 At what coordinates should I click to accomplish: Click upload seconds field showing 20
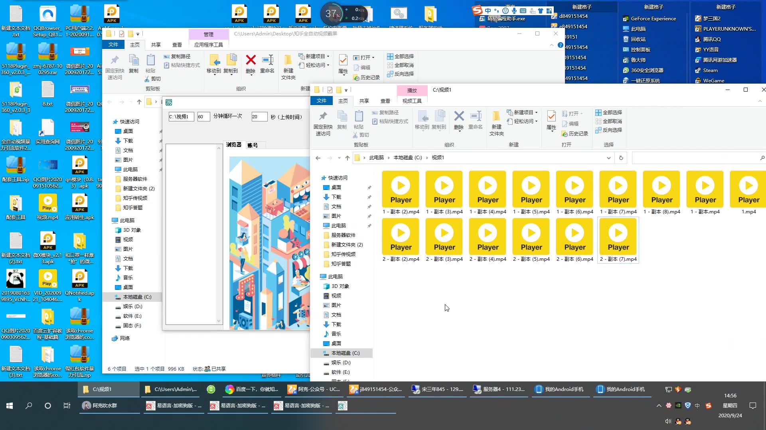point(259,117)
